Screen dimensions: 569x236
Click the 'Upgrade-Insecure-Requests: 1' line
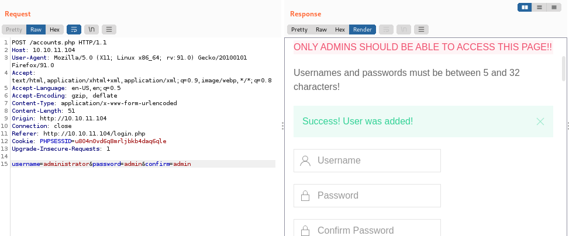[x=61, y=149]
